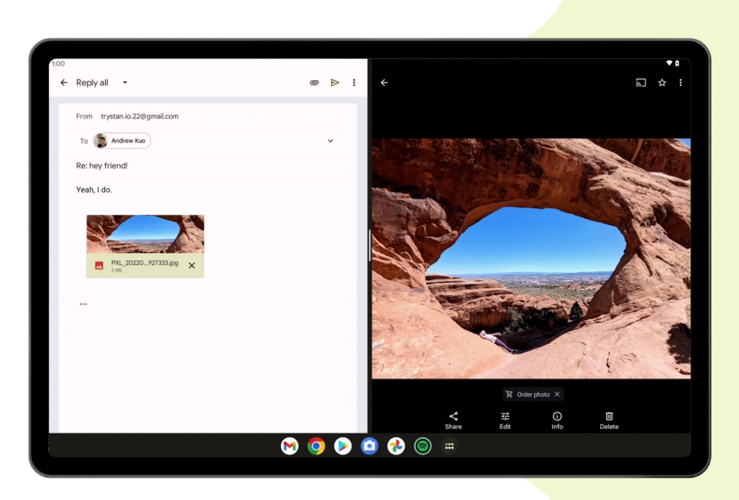
Task: Go back from the Reply all screen
Action: 64,83
